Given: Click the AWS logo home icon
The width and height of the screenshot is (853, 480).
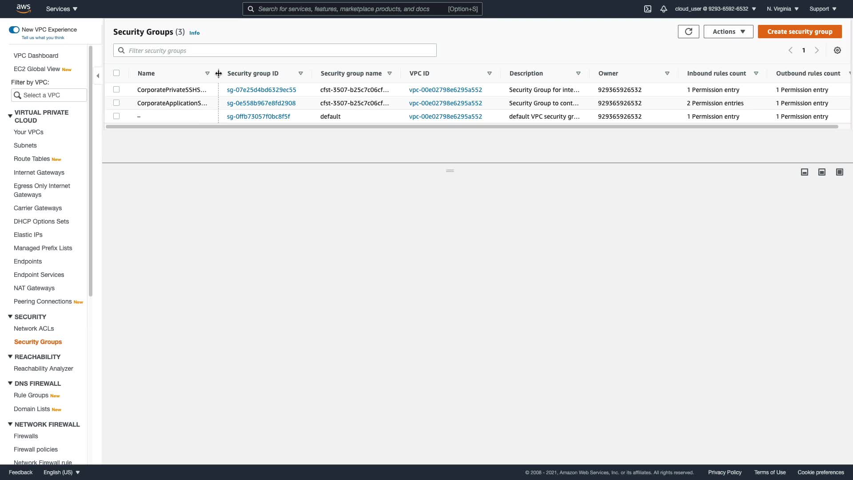Looking at the screenshot, I should coord(23,8).
